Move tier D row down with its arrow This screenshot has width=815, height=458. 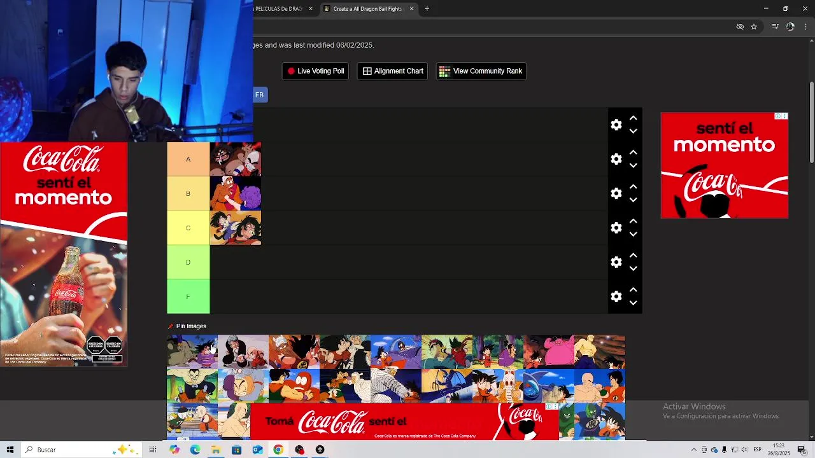(x=633, y=268)
